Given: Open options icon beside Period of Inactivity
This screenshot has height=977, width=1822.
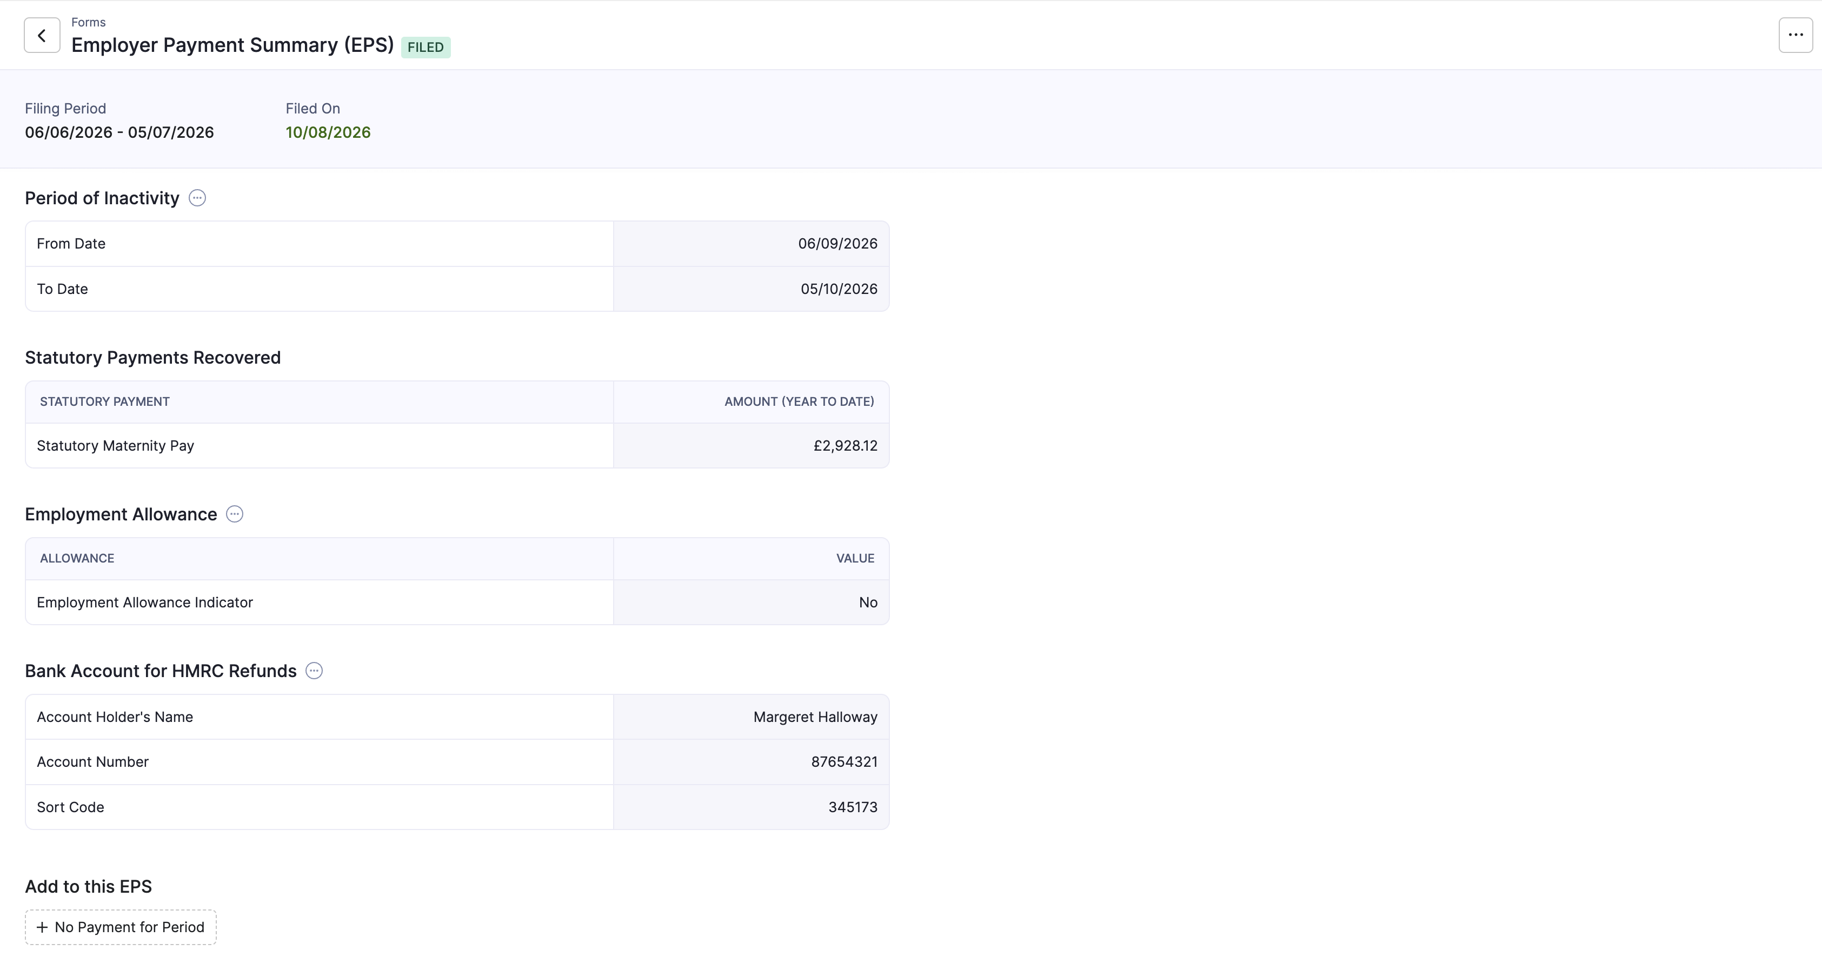Looking at the screenshot, I should click(197, 198).
